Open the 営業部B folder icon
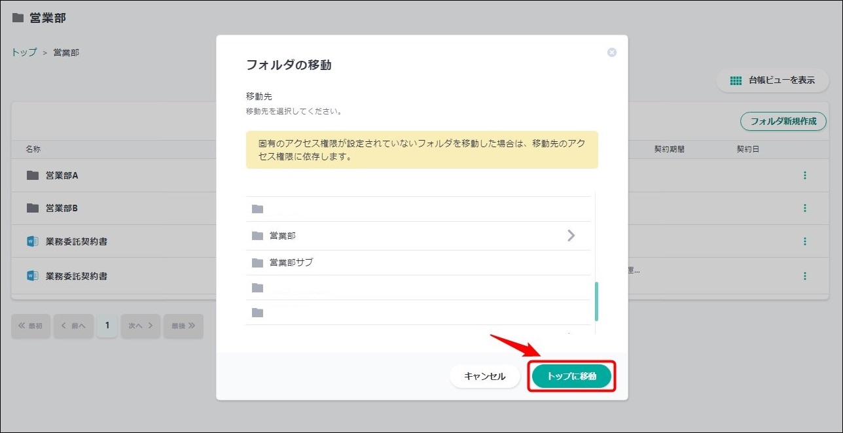 coord(33,208)
